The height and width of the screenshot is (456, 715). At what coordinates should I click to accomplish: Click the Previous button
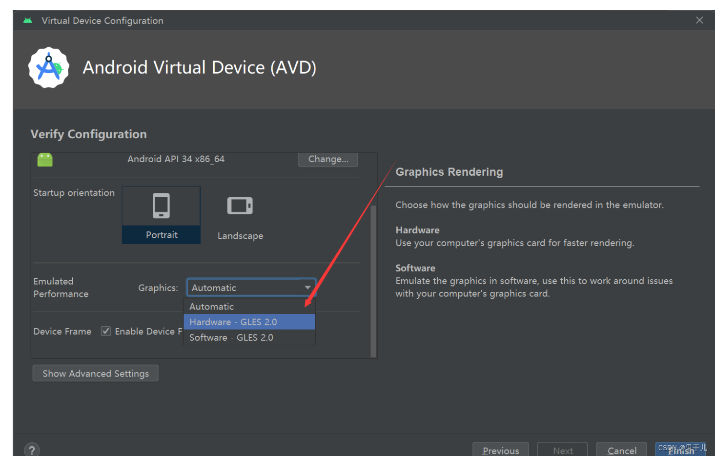pyautogui.click(x=500, y=450)
